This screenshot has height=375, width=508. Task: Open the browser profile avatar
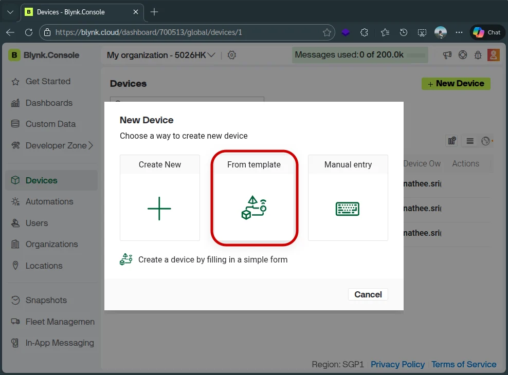441,32
